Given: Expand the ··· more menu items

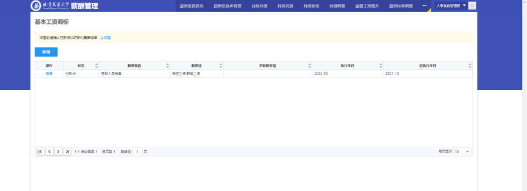Looking at the screenshot, I should 425,6.
